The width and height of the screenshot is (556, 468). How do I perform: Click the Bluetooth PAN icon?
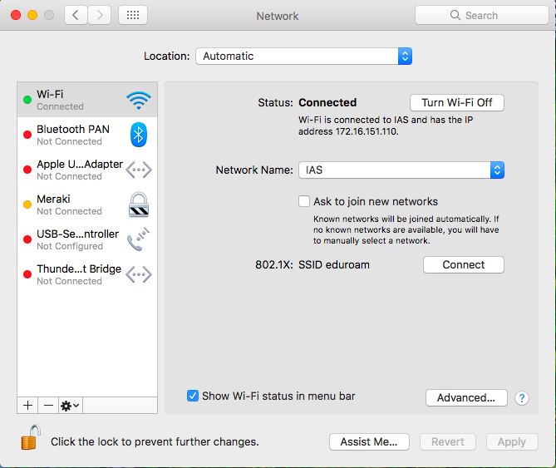138,135
